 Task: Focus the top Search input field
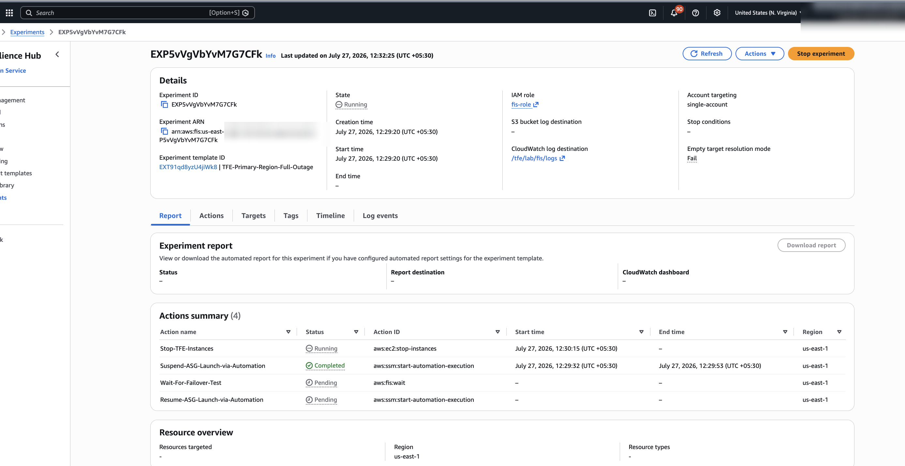click(x=137, y=13)
